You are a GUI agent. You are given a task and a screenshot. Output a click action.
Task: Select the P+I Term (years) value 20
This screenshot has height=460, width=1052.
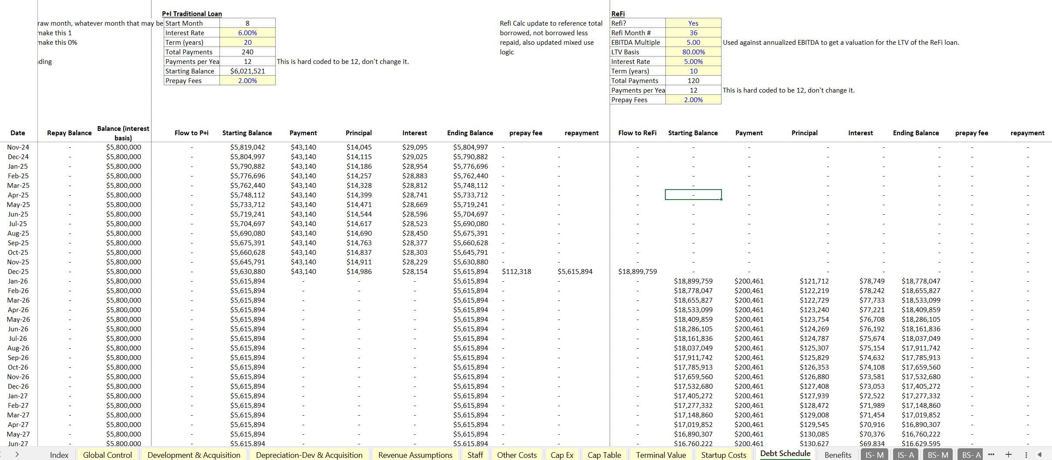[247, 42]
